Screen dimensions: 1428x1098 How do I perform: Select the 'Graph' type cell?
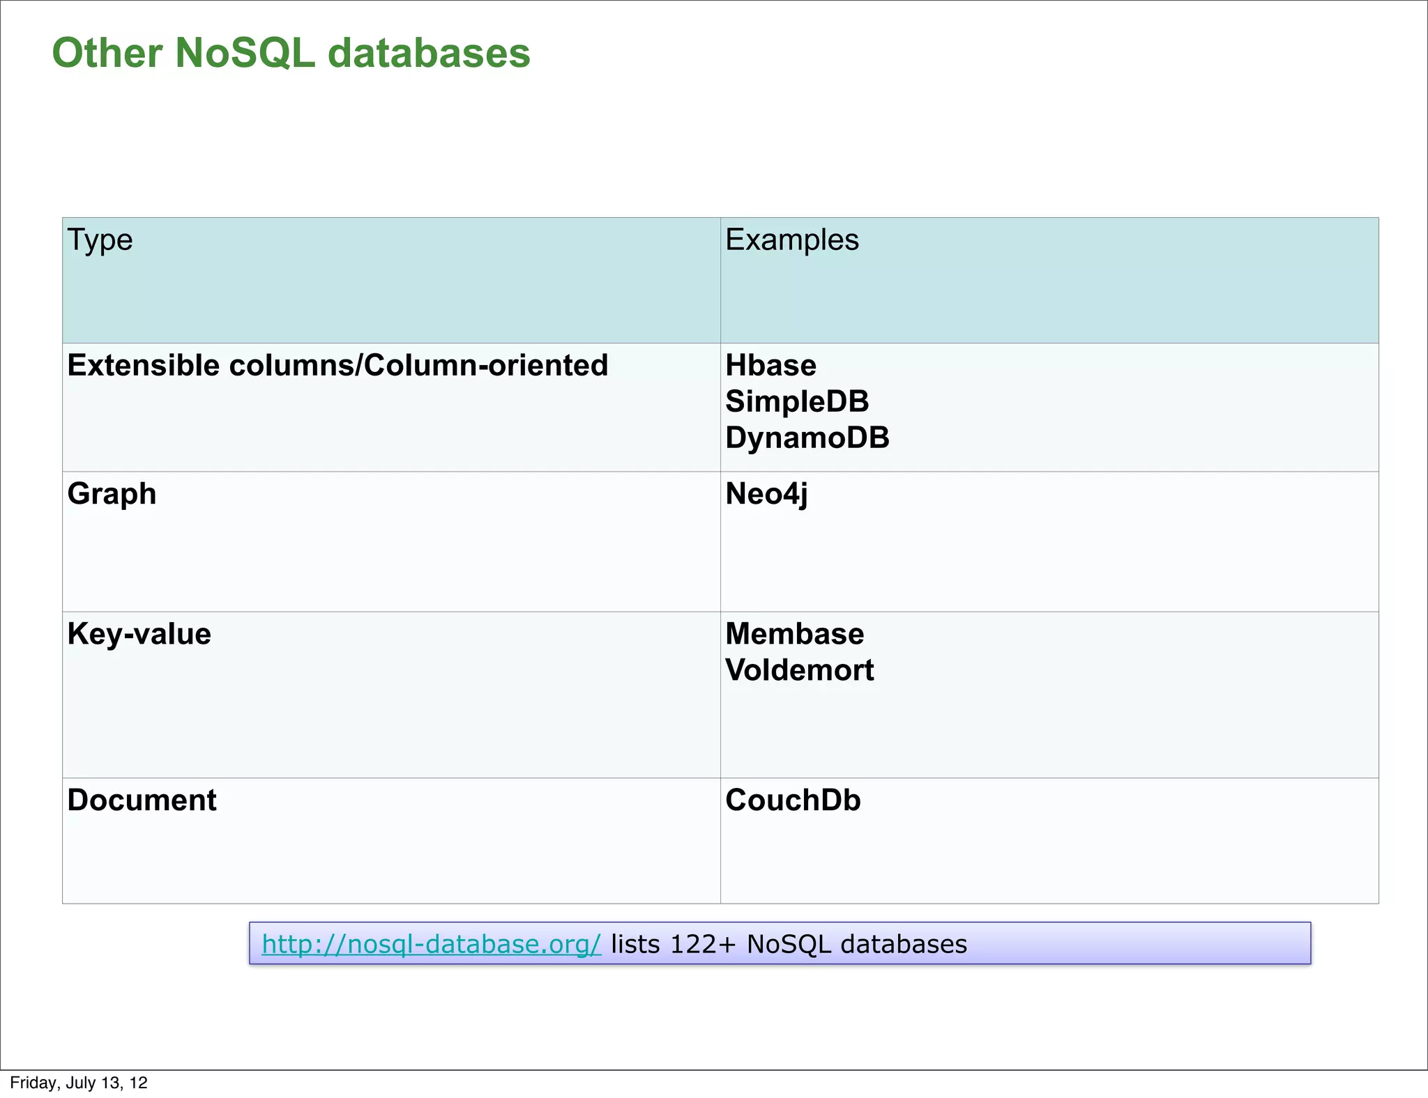(x=391, y=542)
